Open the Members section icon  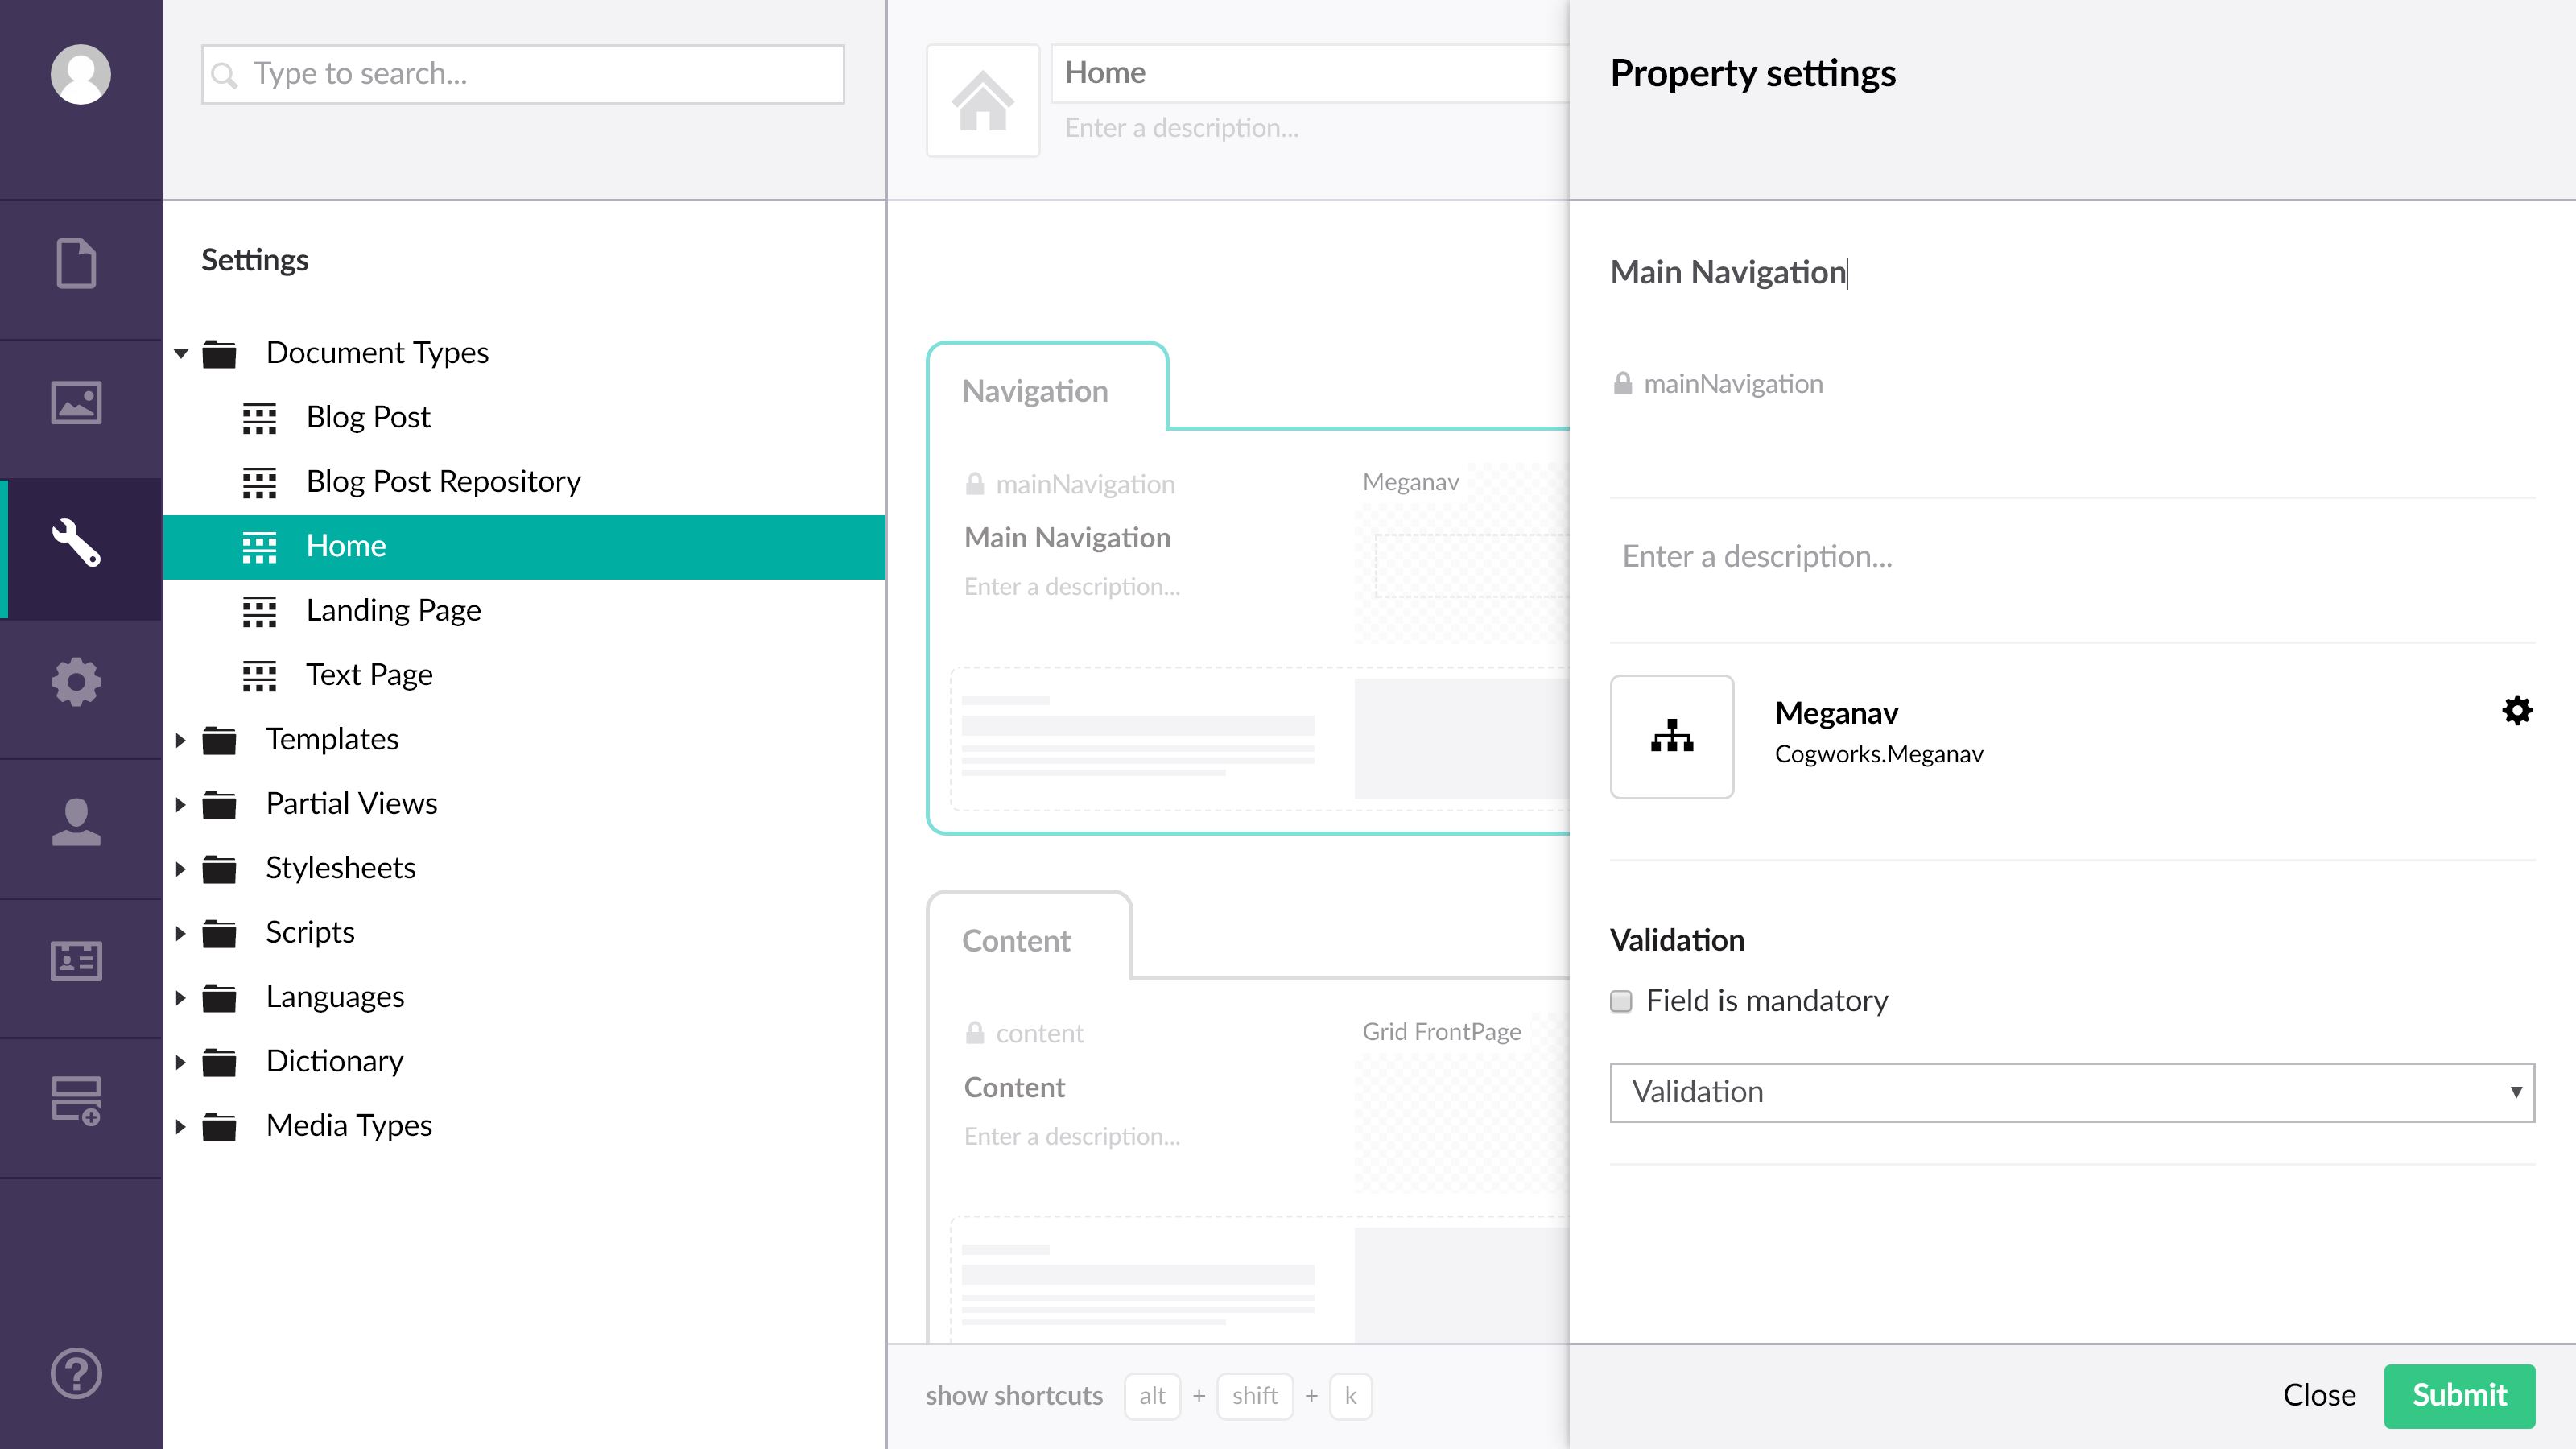click(x=76, y=961)
